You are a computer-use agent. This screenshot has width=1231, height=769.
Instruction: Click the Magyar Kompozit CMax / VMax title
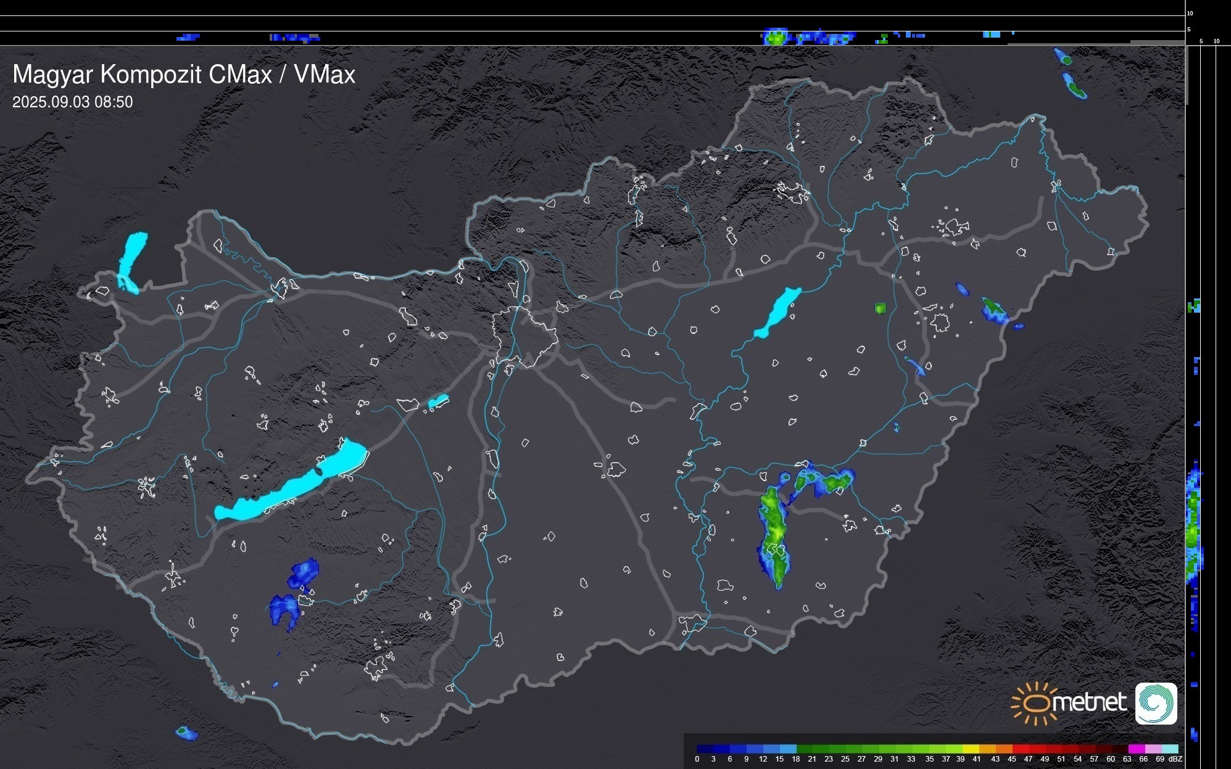click(184, 75)
